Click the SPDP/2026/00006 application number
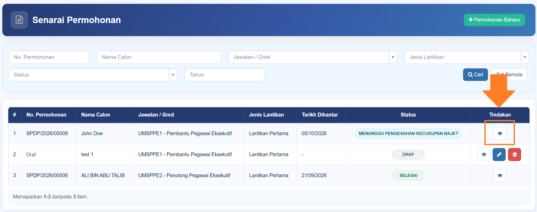 47,175
